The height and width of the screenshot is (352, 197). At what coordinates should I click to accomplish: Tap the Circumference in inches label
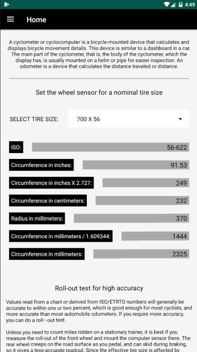pos(41,165)
